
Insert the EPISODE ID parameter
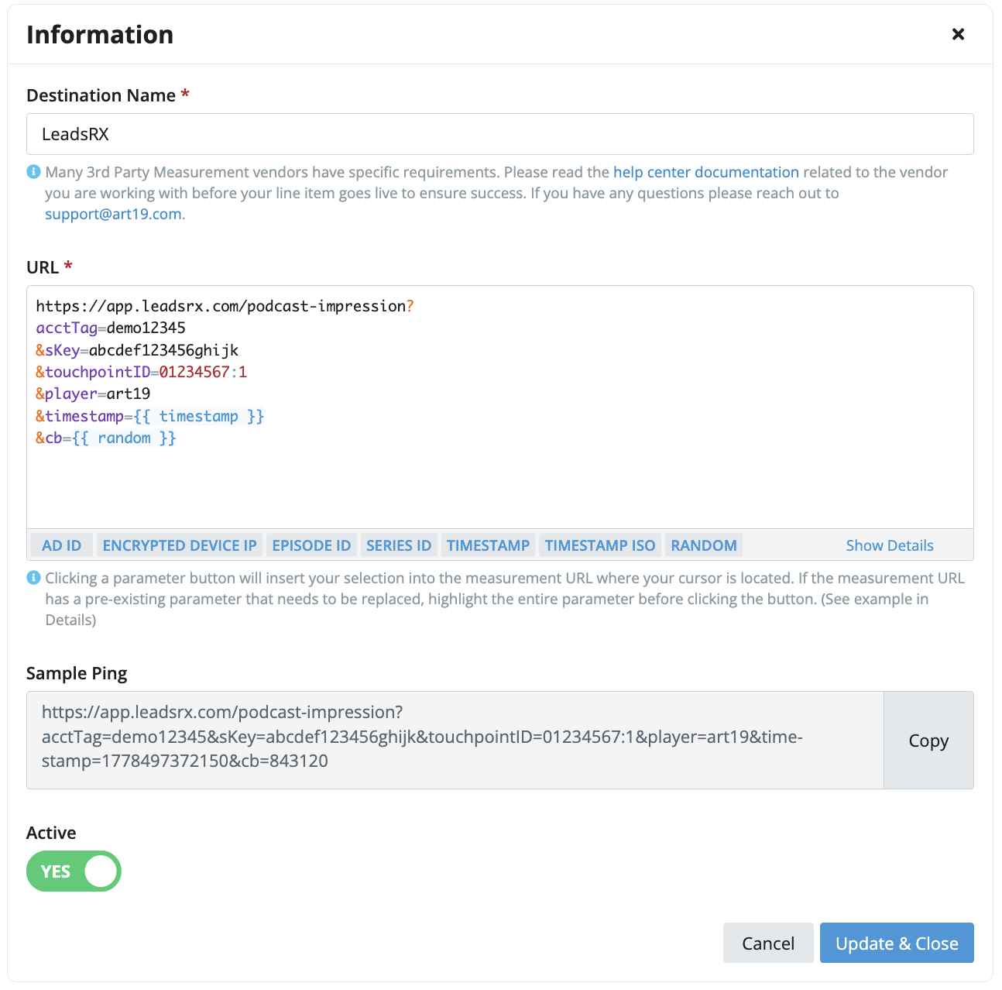(311, 545)
